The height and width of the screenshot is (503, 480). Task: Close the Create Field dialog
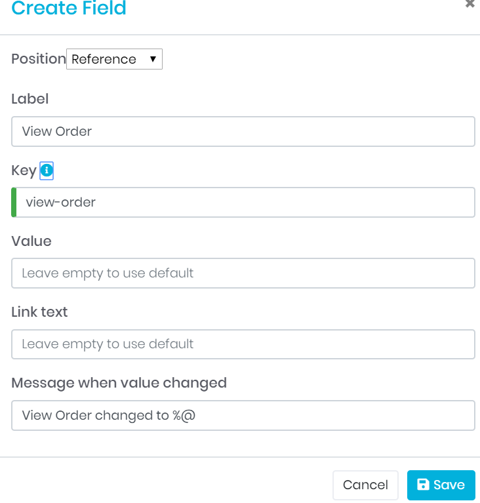click(470, 4)
